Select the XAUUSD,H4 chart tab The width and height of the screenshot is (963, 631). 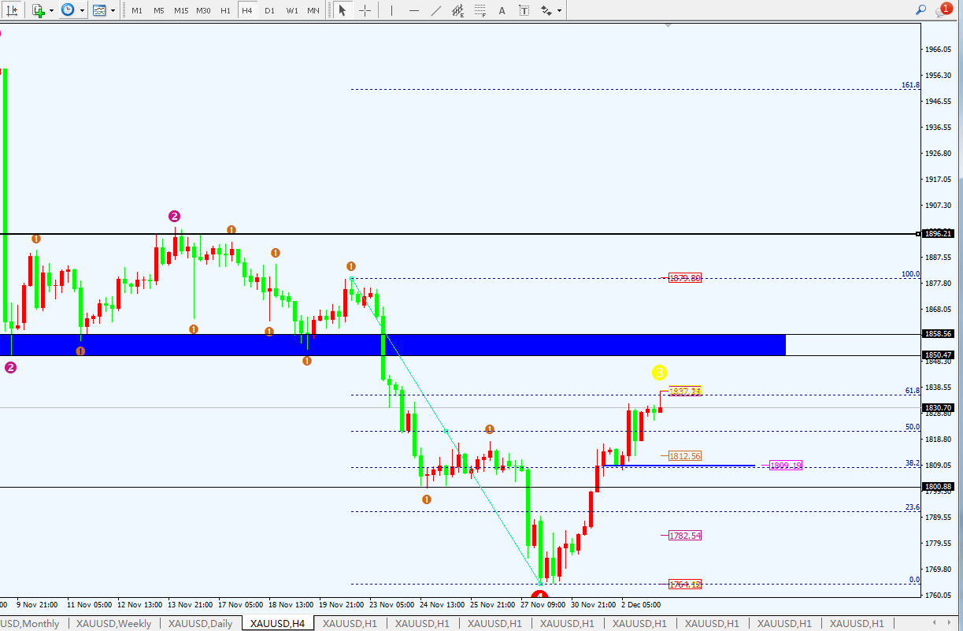pyautogui.click(x=276, y=623)
